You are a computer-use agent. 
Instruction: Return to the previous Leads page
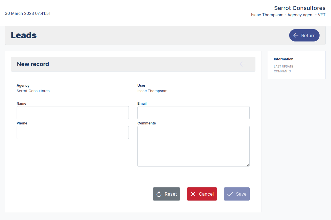click(304, 35)
